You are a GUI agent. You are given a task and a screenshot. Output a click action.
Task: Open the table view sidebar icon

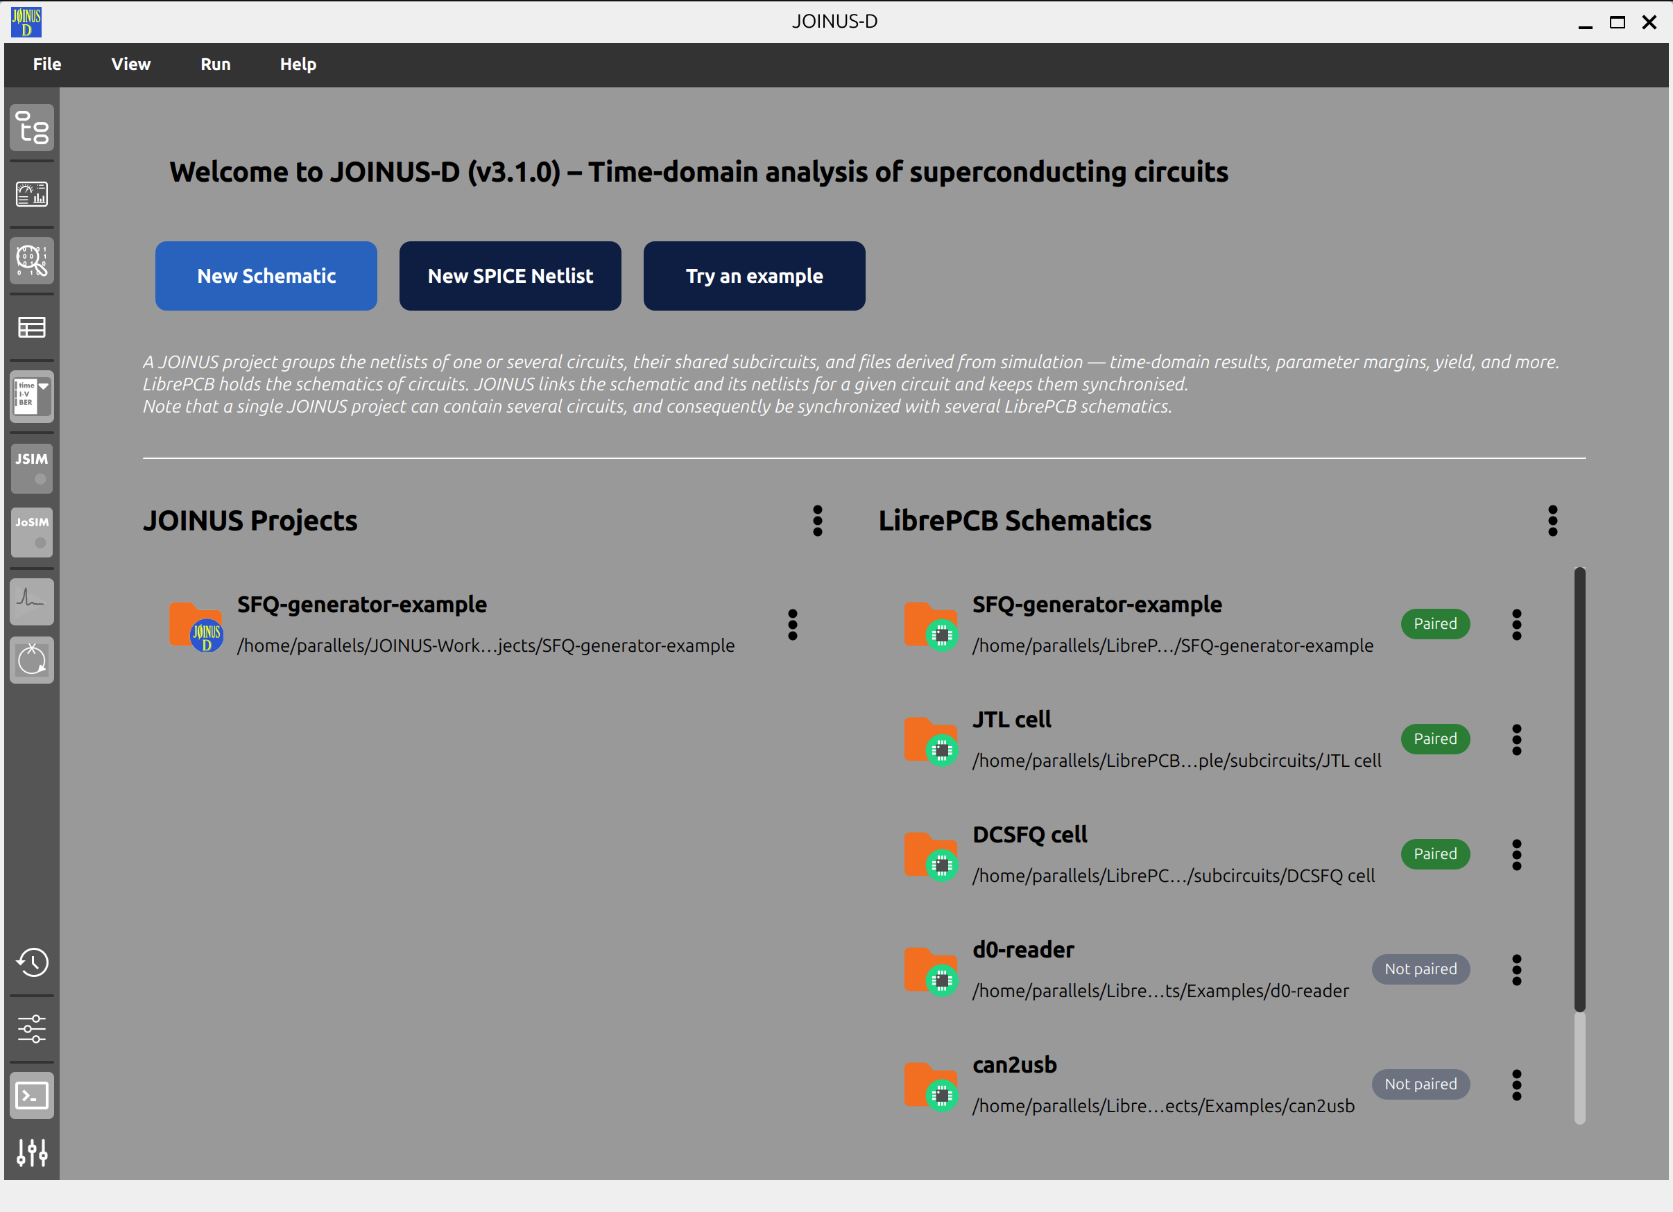click(x=32, y=327)
